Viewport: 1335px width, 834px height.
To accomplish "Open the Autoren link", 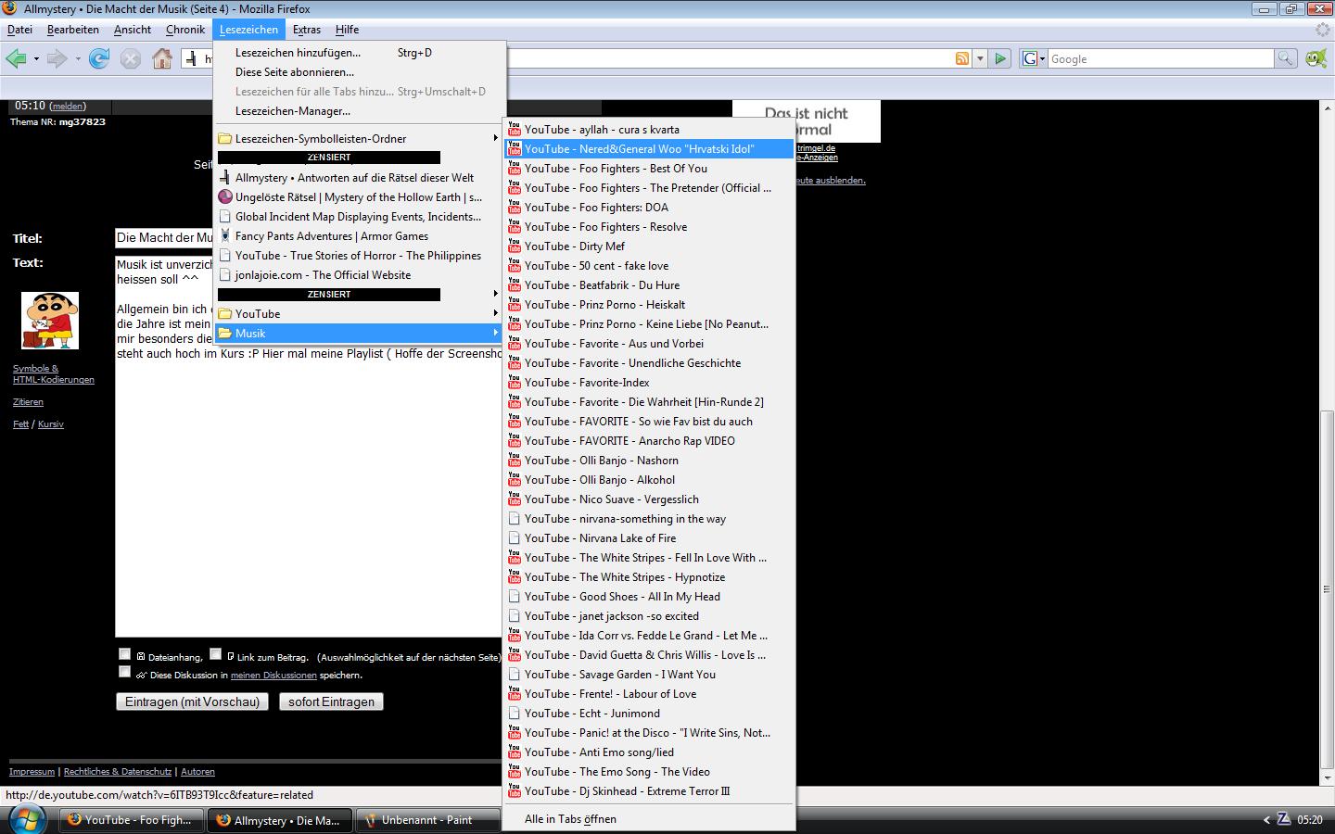I will (197, 771).
